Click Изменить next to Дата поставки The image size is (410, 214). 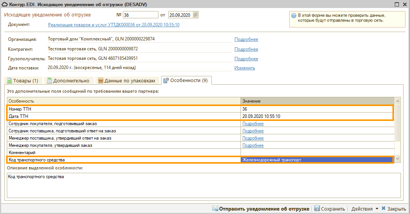[245, 68]
